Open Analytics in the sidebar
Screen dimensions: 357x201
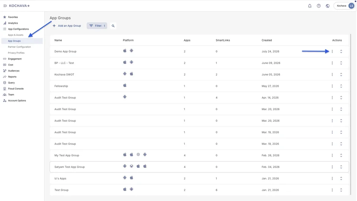13,23
